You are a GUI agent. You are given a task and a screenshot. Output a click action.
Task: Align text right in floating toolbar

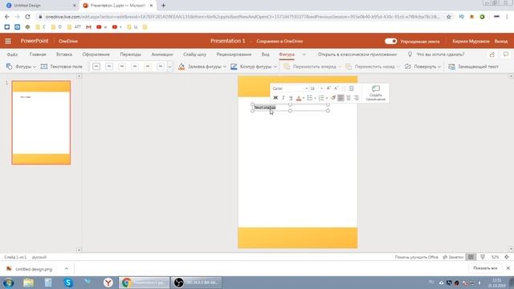[356, 98]
